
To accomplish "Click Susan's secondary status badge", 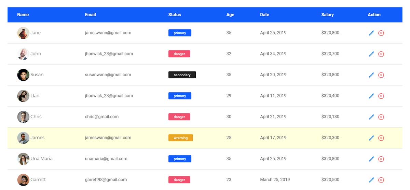I will pos(182,75).
